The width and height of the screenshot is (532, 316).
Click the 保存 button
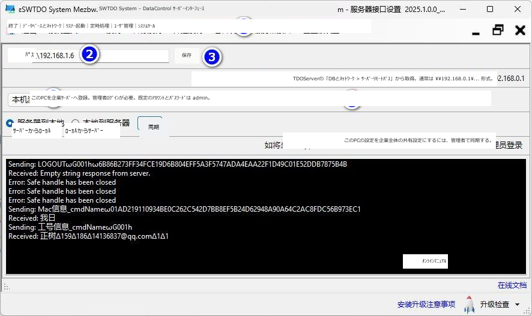[187, 55]
